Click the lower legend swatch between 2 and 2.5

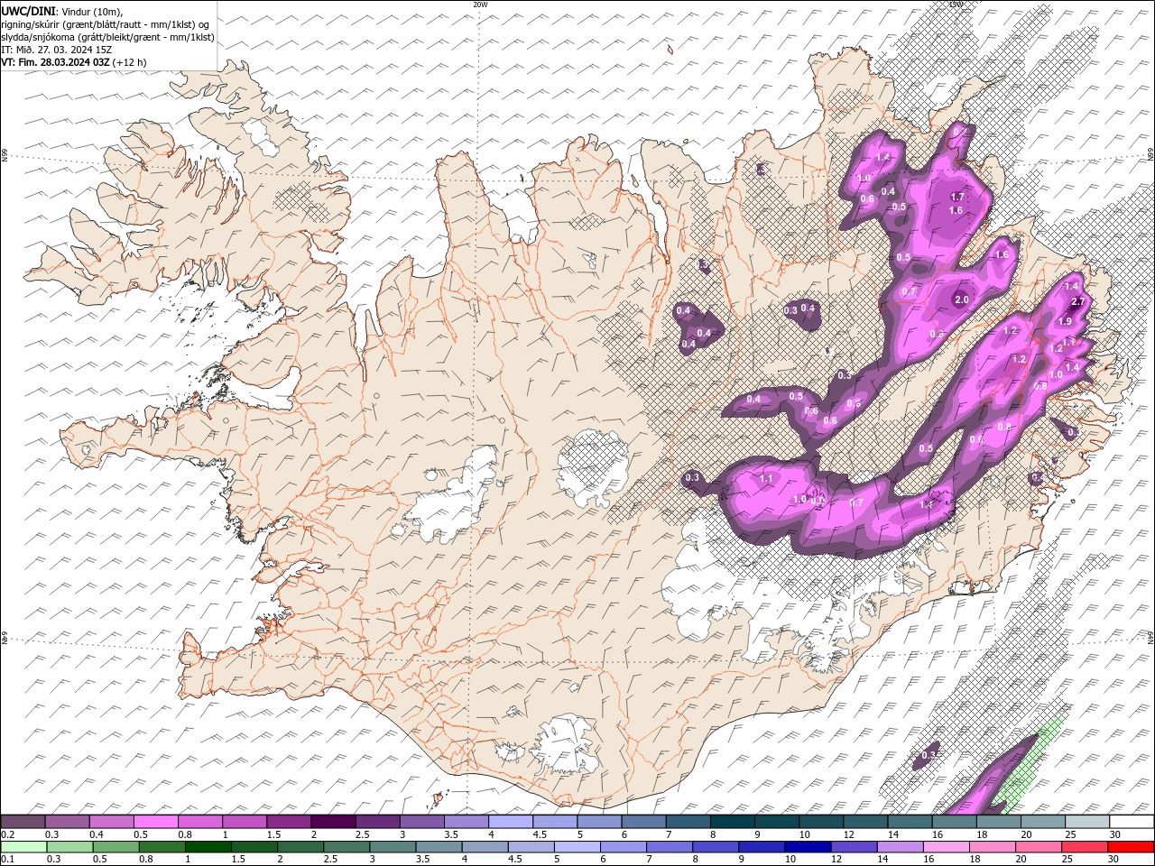pyautogui.click(x=300, y=847)
